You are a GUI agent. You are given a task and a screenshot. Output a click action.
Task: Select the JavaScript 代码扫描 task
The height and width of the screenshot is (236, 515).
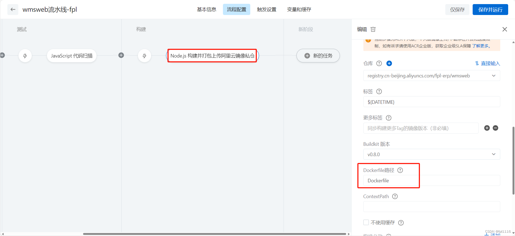pyautogui.click(x=72, y=56)
